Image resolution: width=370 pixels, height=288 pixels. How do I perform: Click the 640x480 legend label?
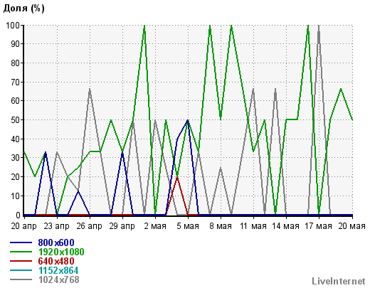(x=56, y=261)
